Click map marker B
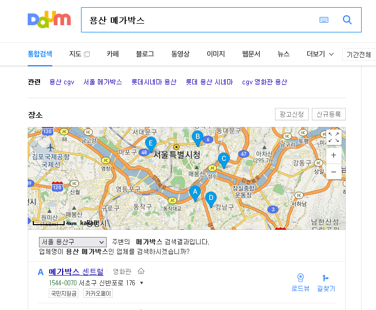 [x=197, y=138]
